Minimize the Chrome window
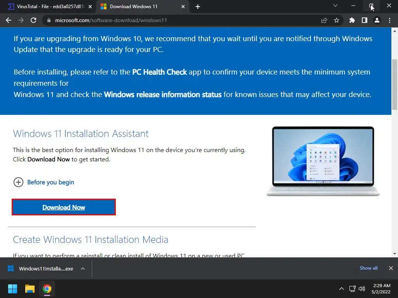Screen dimensions: 398x298 (353, 5)
